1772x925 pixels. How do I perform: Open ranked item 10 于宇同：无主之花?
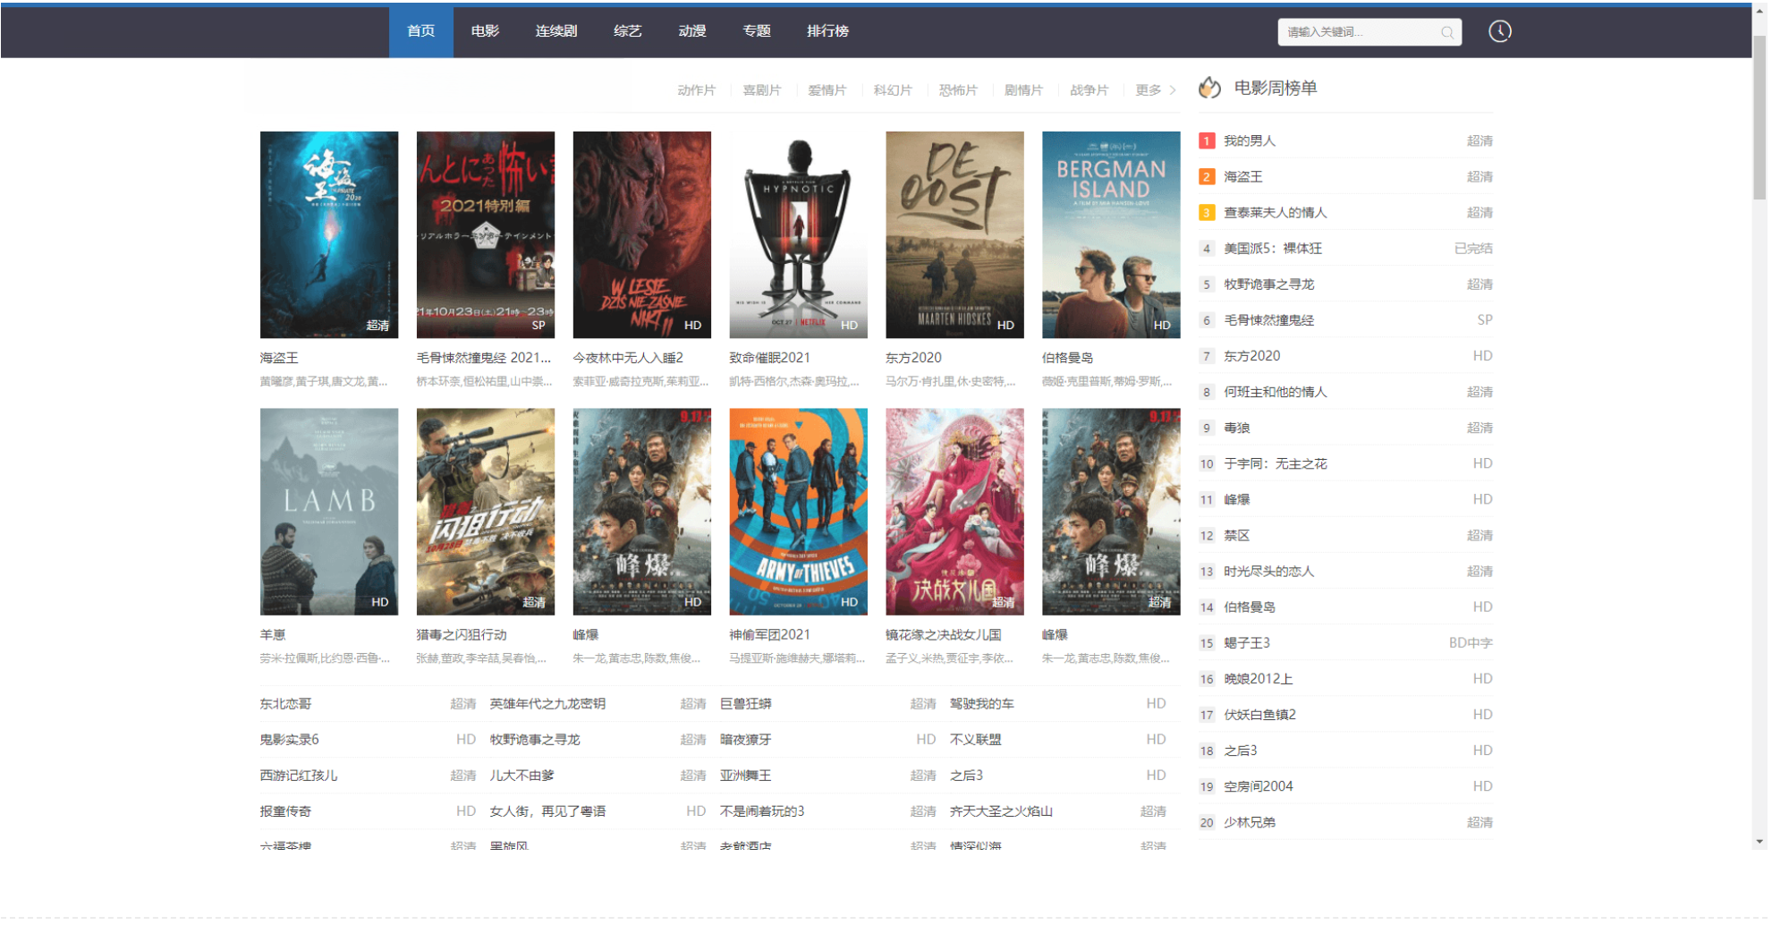[x=1275, y=464]
